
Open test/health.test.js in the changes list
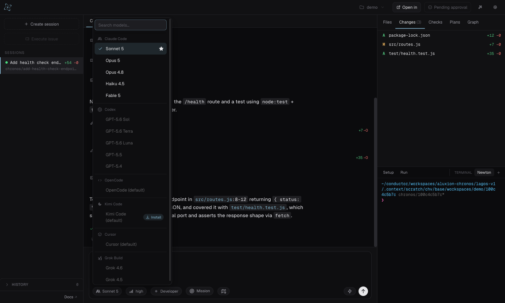tap(441, 54)
